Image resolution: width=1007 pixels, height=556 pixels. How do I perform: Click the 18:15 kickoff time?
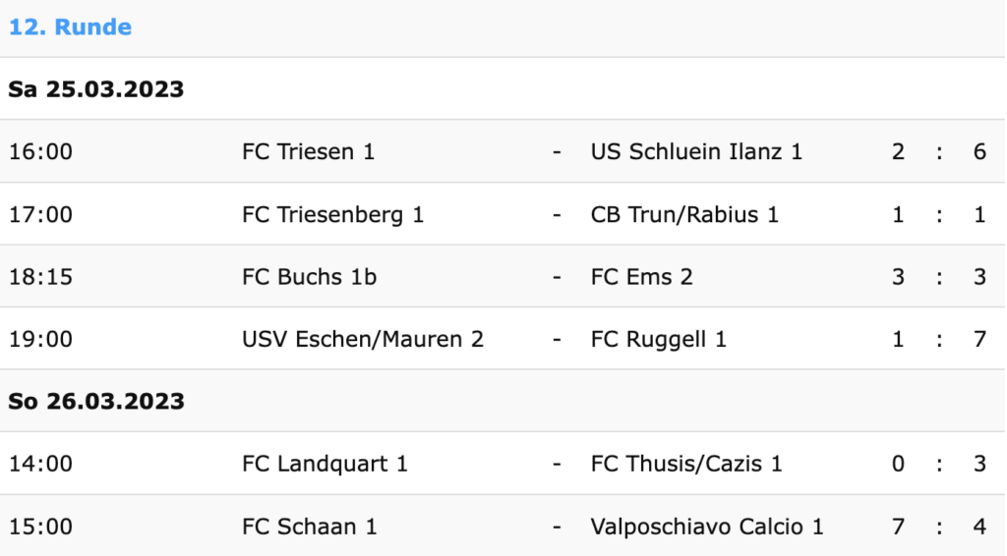[40, 277]
